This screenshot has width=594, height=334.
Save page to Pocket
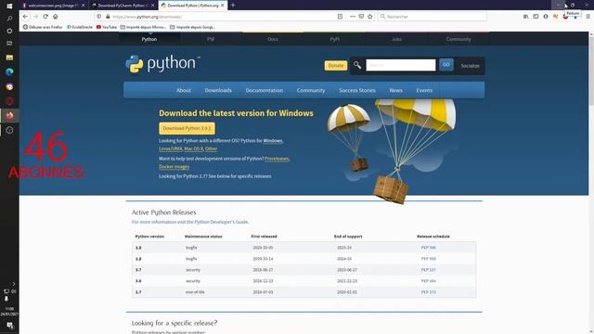click(x=361, y=17)
